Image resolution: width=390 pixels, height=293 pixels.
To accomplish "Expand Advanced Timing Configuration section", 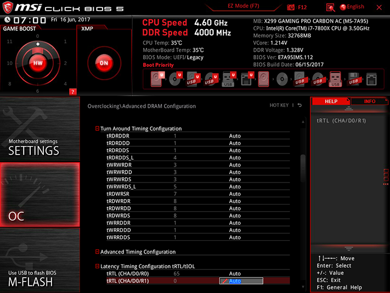I will 97,252.
